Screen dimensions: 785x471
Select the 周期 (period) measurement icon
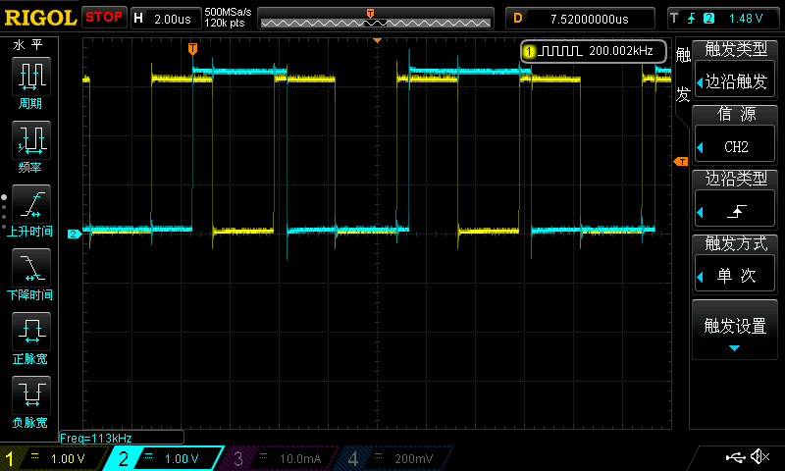[x=30, y=77]
